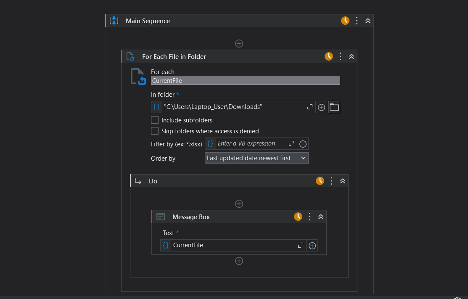
Task: Collapse the Do container
Action: coord(343,181)
